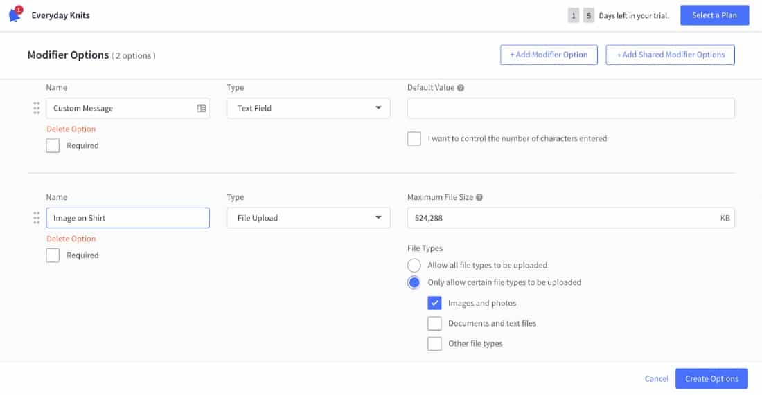
Task: Click the icon inside Custom Message name field
Action: (202, 109)
